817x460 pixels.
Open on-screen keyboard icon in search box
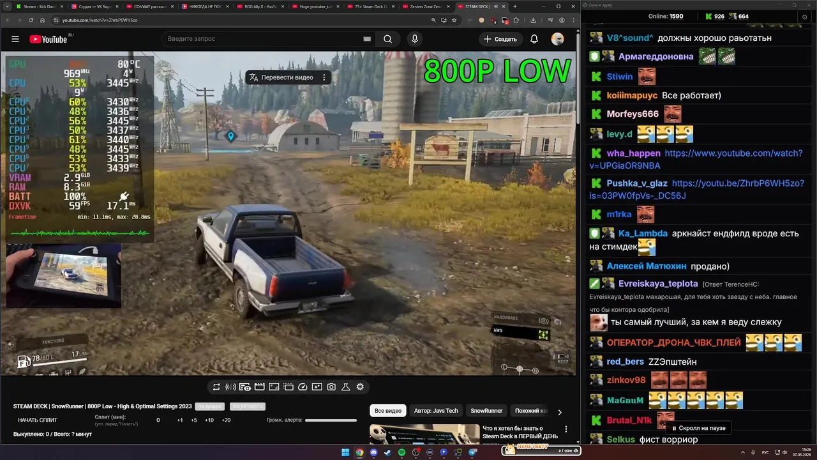tap(367, 39)
